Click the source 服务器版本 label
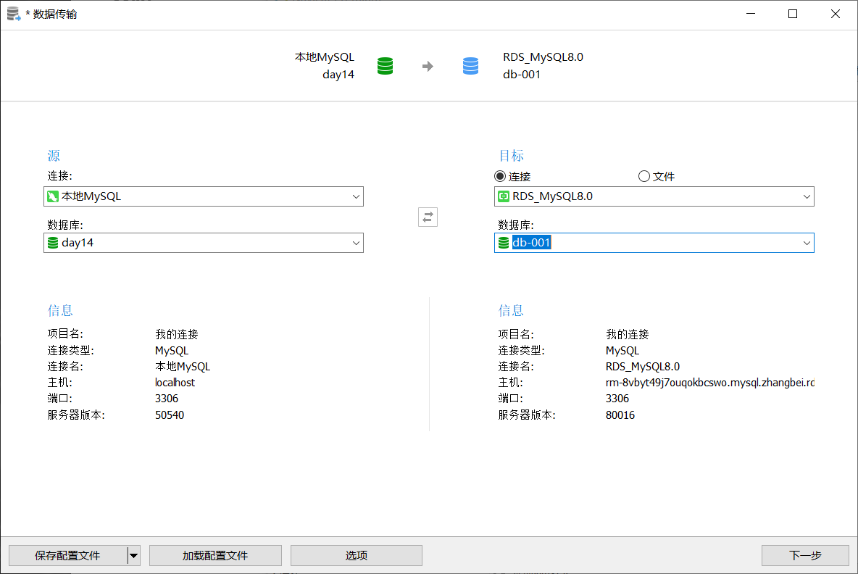The height and width of the screenshot is (574, 858). click(76, 415)
